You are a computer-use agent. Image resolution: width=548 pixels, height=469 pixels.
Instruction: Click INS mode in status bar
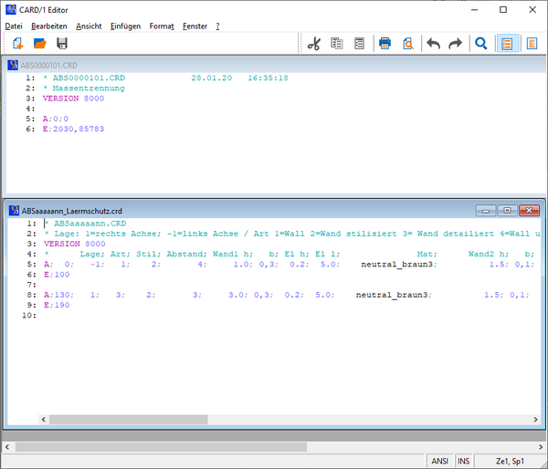click(464, 462)
